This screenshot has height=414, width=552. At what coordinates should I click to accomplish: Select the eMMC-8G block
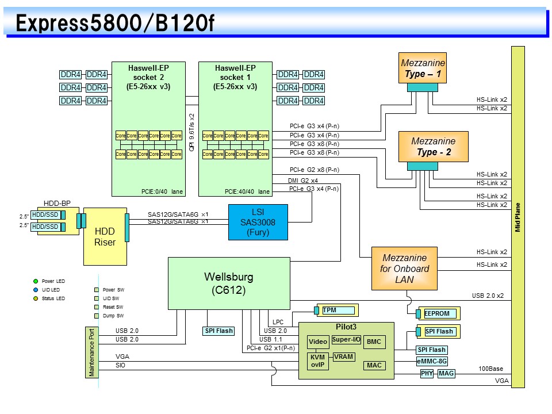(x=432, y=361)
